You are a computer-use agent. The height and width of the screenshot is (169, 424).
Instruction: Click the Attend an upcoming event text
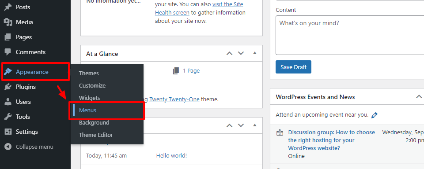tap(322, 115)
